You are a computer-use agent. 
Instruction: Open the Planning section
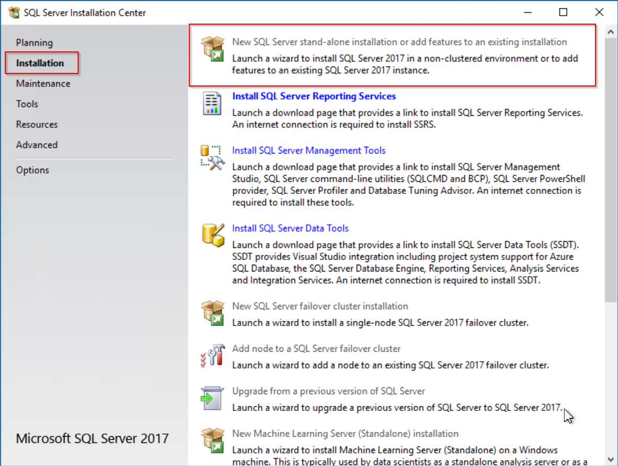click(x=35, y=42)
